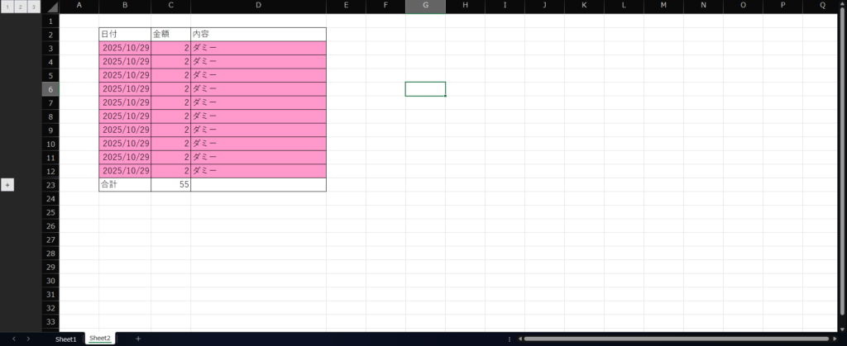Select row 23 header
Viewport: 847px width, 346px height.
tap(50, 185)
